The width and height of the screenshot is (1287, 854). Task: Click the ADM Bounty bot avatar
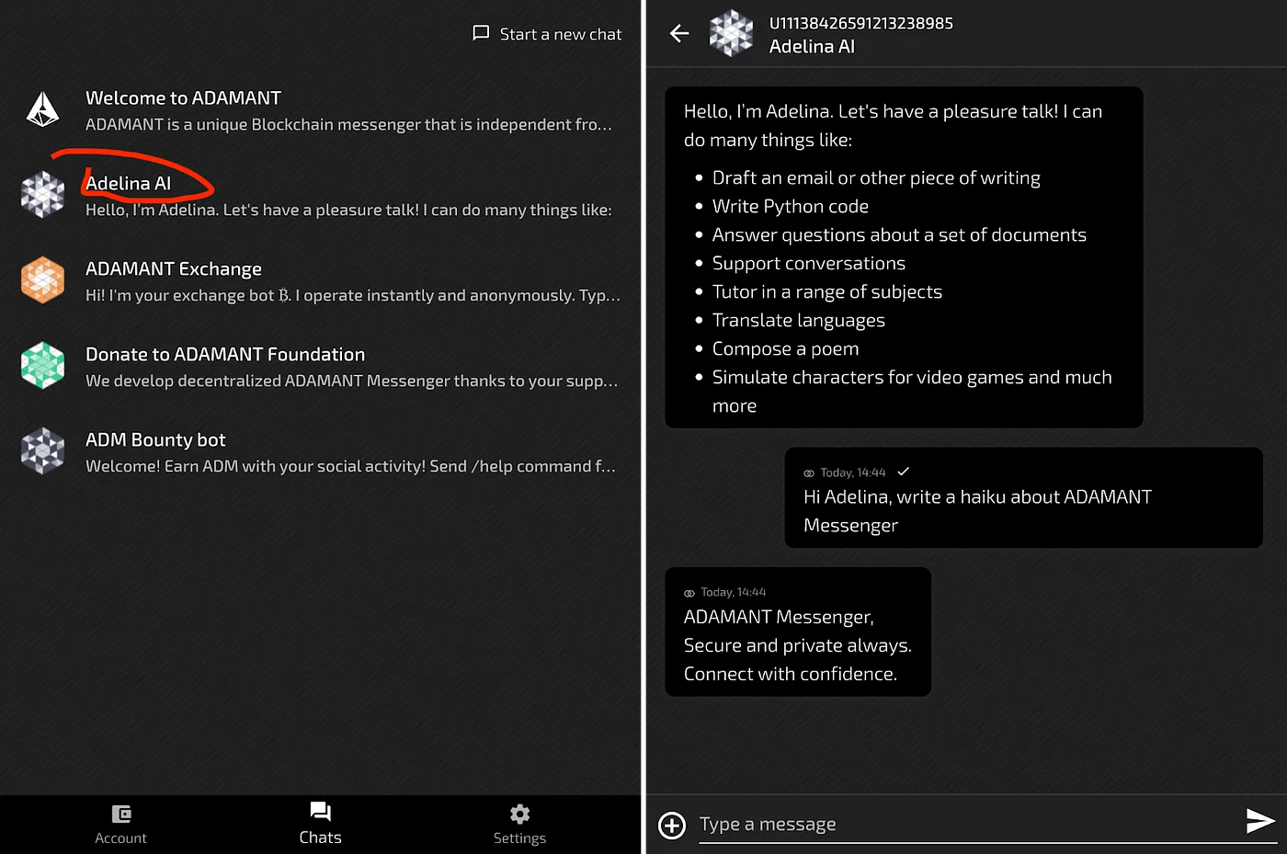[x=42, y=451]
